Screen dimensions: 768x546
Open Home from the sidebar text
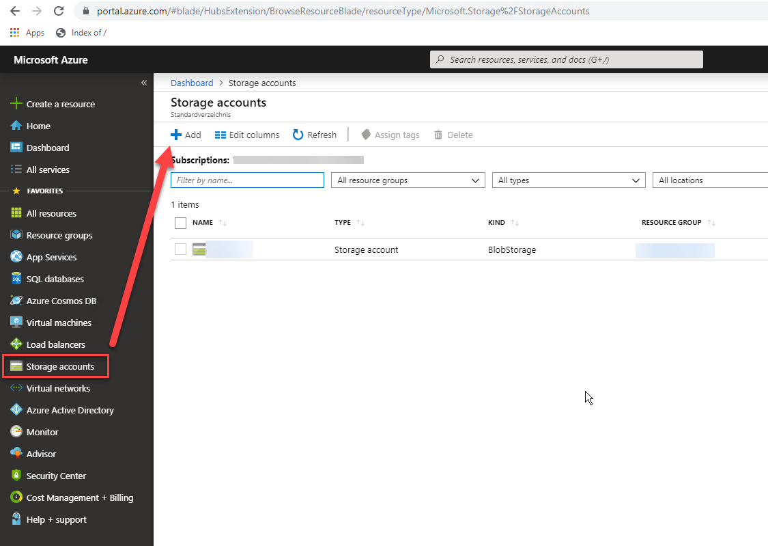coord(38,126)
